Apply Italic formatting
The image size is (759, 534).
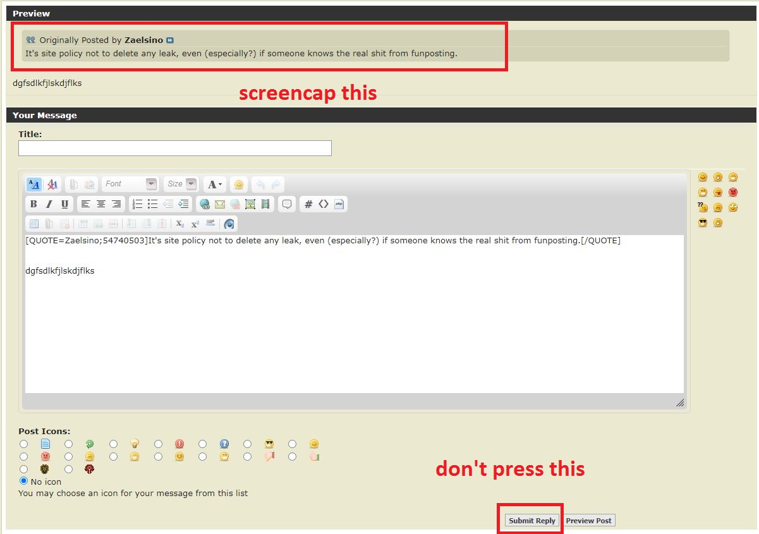(x=49, y=204)
